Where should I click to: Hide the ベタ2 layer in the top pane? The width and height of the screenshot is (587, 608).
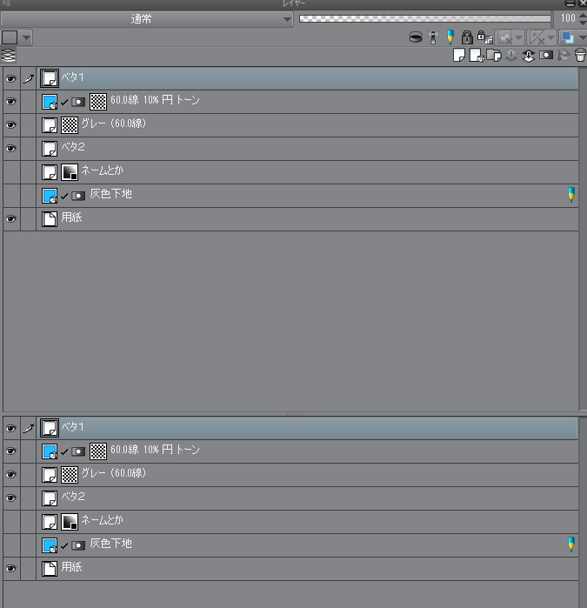10,149
